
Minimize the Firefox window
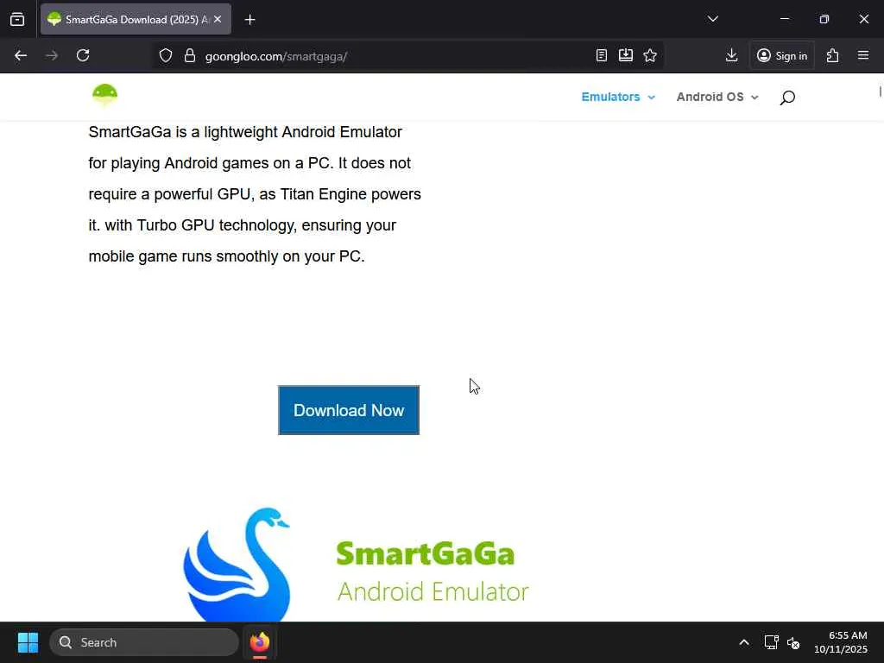tap(784, 19)
